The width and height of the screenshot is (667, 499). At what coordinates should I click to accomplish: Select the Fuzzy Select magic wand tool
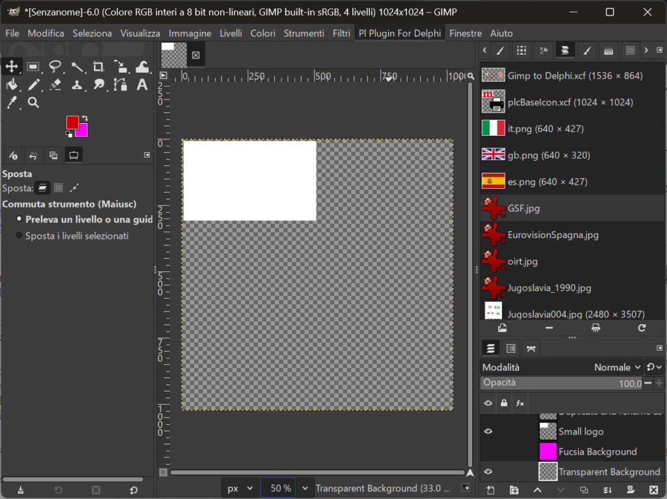pyautogui.click(x=77, y=66)
